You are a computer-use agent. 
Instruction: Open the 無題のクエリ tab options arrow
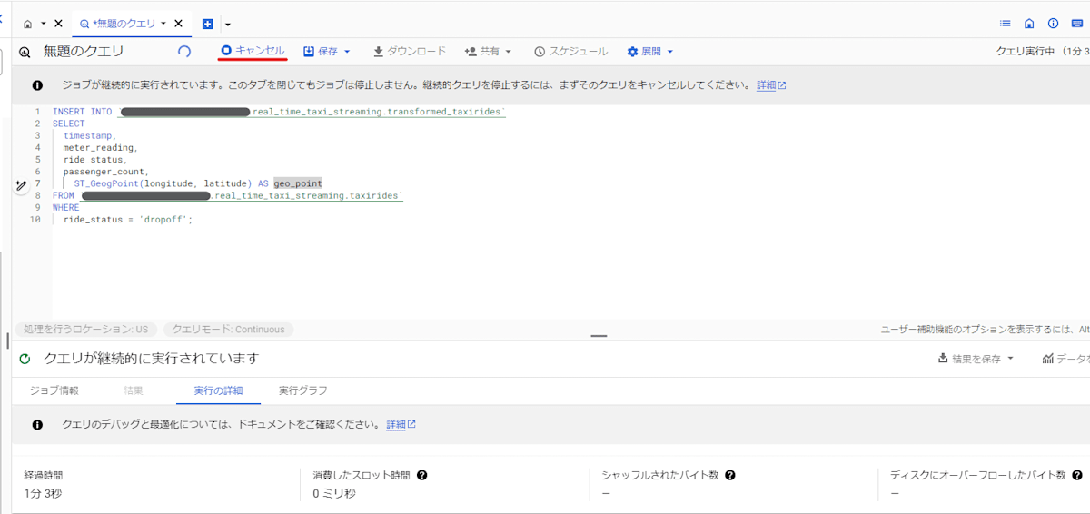point(163,24)
